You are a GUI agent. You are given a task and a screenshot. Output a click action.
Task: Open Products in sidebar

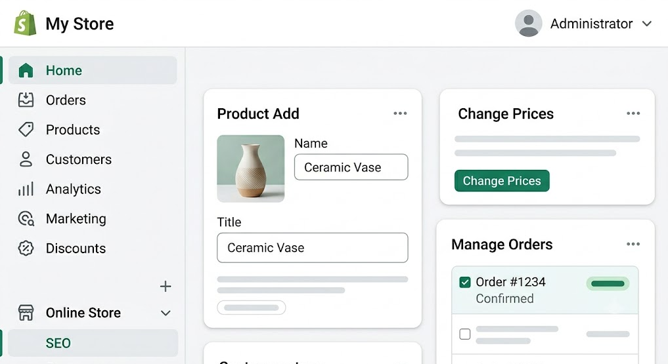pyautogui.click(x=93, y=129)
